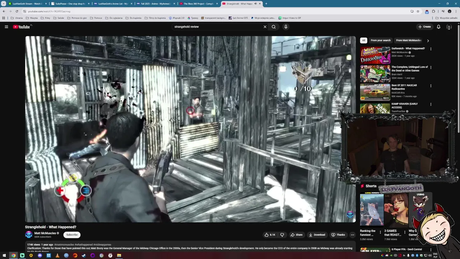Switch to the Fall 2025 Anime tab

pos(155,4)
